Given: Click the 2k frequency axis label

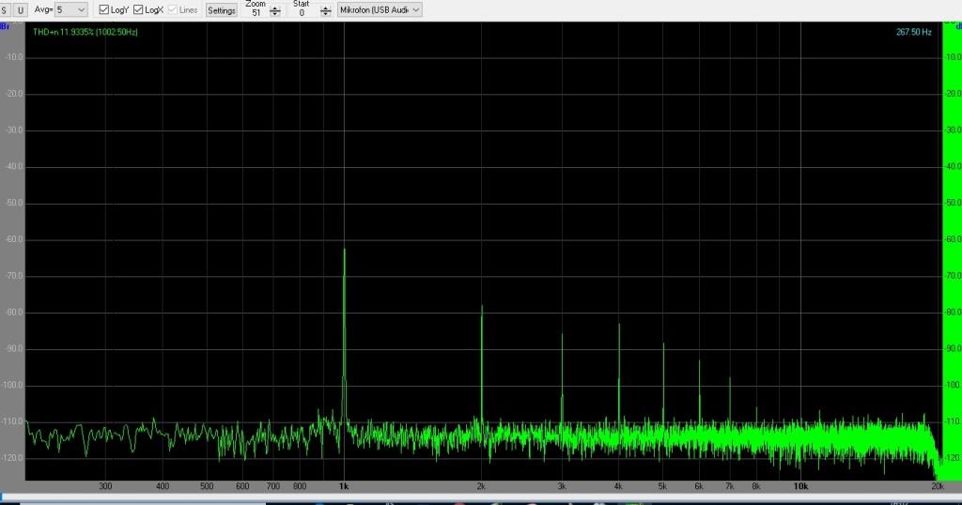Looking at the screenshot, I should coord(481,486).
